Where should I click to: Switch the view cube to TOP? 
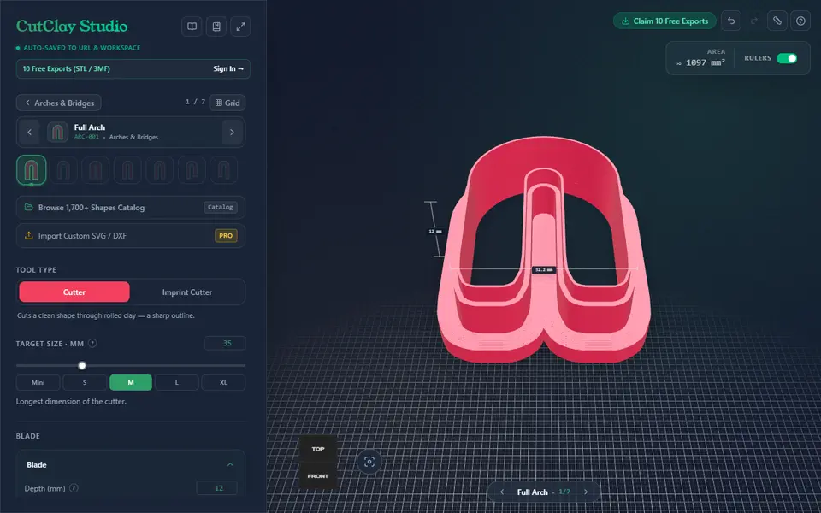(318, 449)
